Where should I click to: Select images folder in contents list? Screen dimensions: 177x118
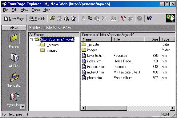coord(92,50)
